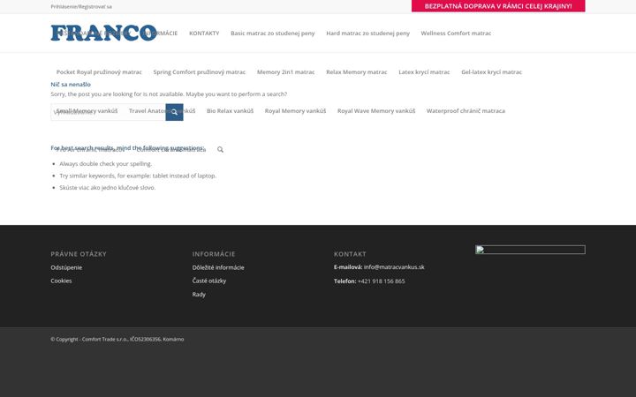636x397 pixels.
Task: Click phone number +421 918 156 865
Action: (x=382, y=281)
